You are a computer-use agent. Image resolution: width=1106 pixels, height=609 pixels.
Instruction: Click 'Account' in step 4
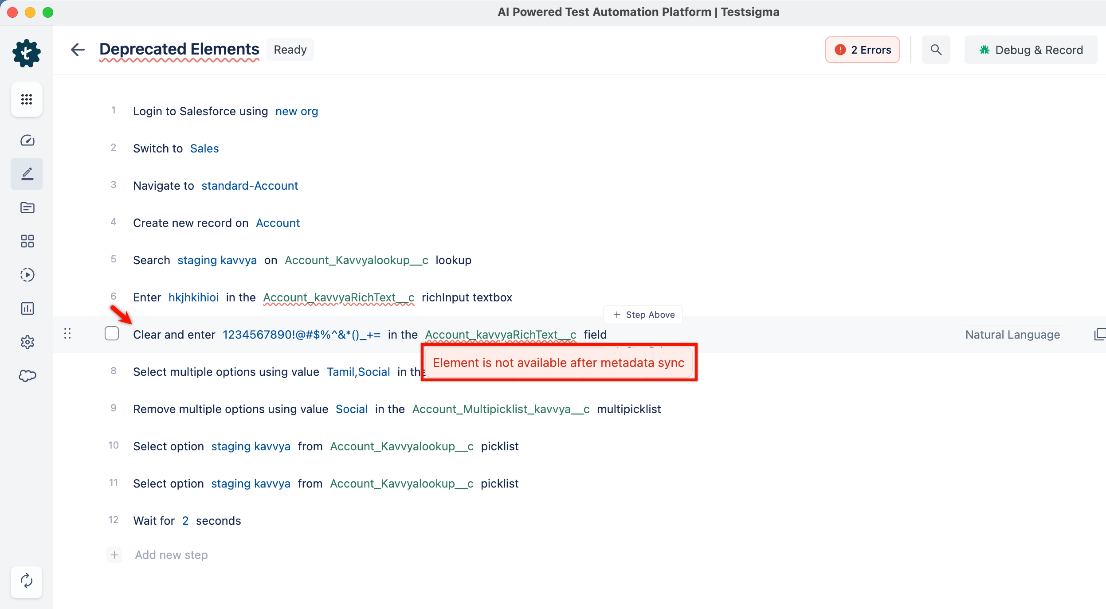coord(278,223)
